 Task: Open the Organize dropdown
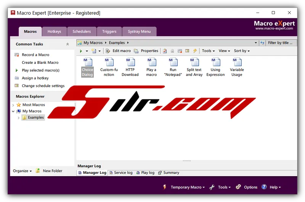(x=22, y=171)
